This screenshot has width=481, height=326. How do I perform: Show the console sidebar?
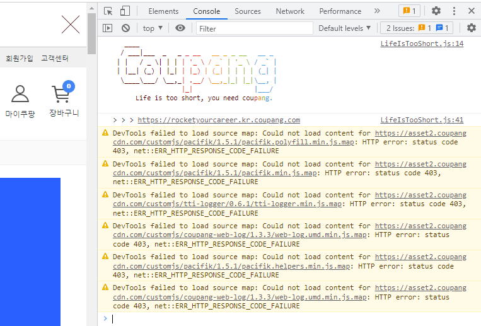tap(107, 28)
